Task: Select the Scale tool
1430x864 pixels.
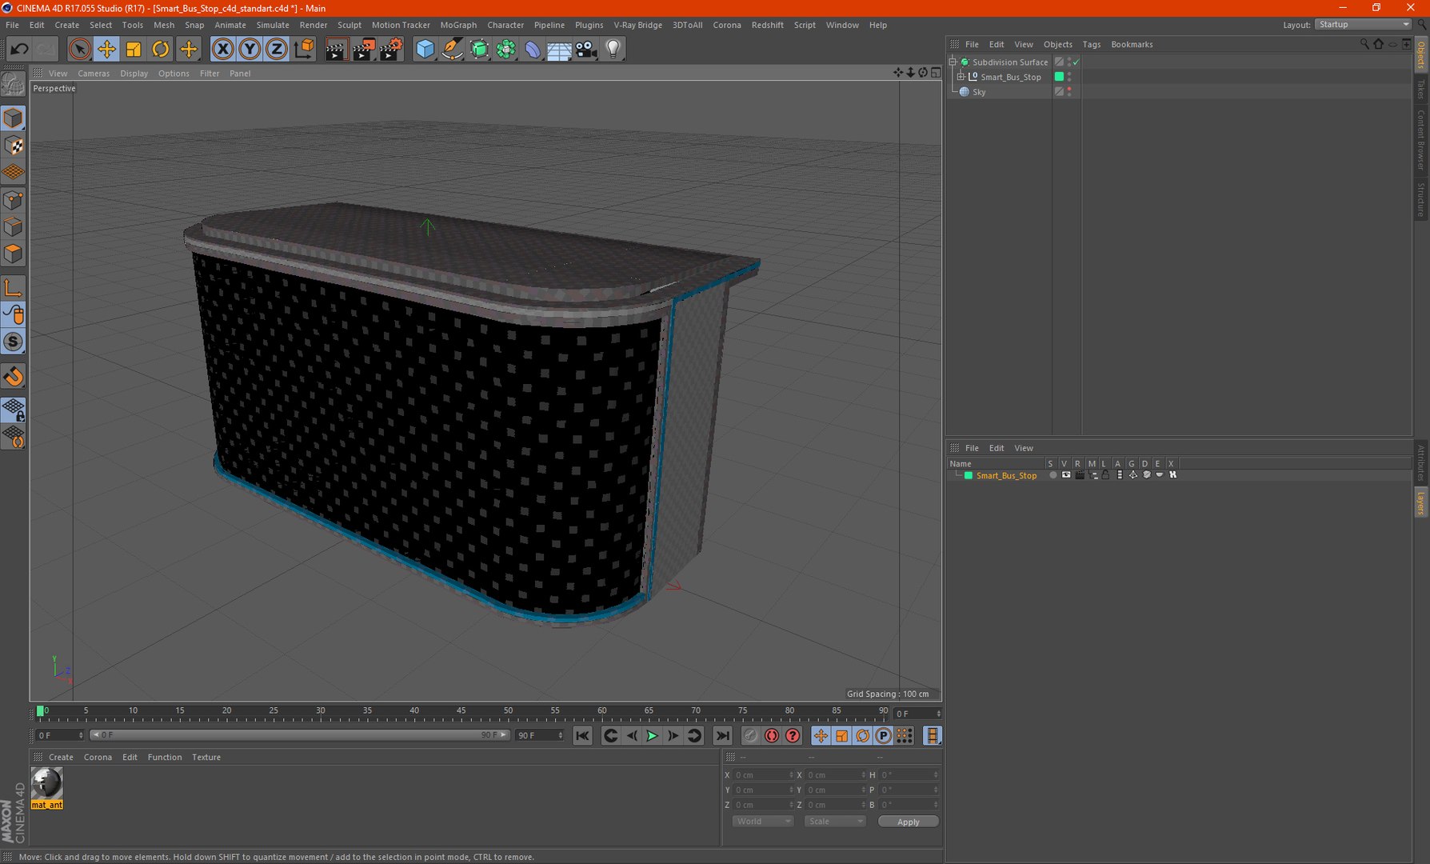Action: (134, 50)
